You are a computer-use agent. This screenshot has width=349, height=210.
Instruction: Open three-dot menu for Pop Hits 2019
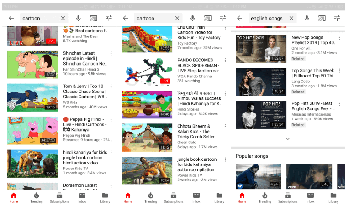339,104
